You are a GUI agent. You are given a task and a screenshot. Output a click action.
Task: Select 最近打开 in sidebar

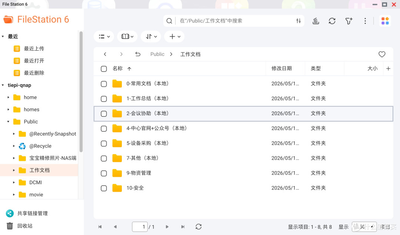point(34,61)
